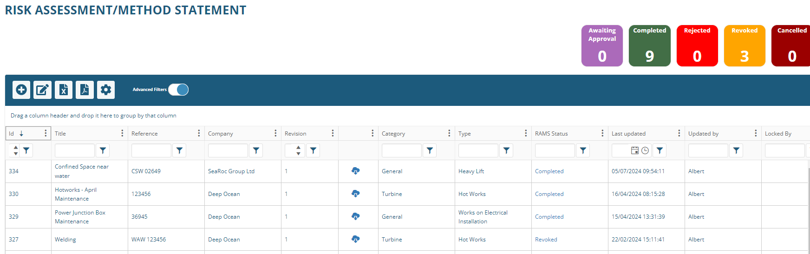Open Last updated column options menu dots
Screen dimensions: 810x254
[679, 133]
